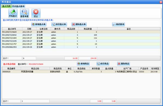The image size is (163, 106).
Task: Click 商品名称 column header
Action: [x=35, y=69]
